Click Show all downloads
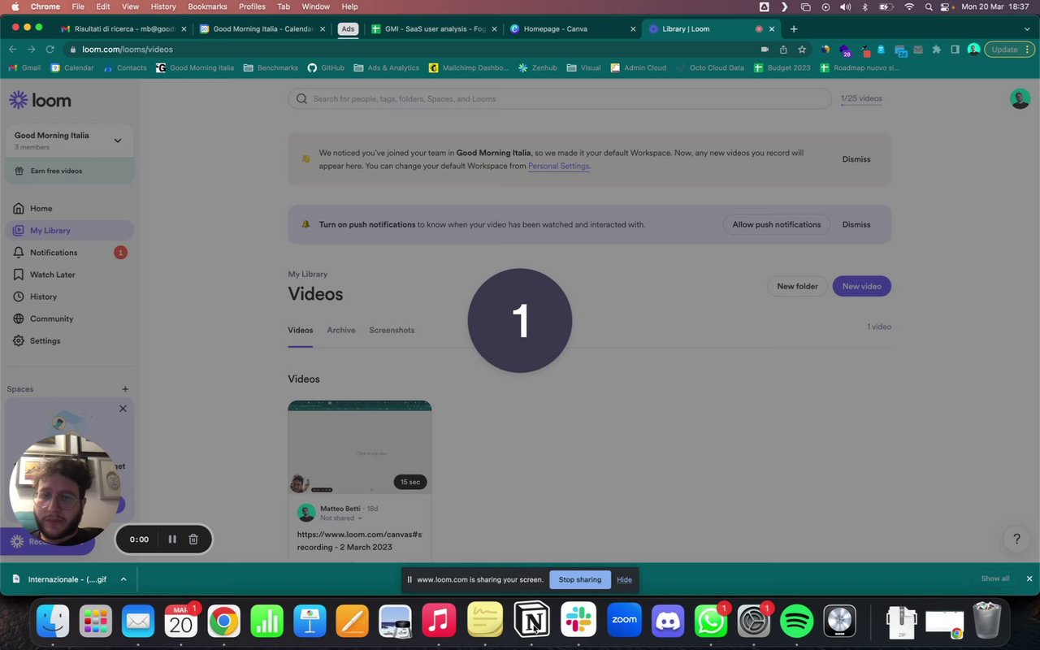The height and width of the screenshot is (650, 1040). [994, 578]
